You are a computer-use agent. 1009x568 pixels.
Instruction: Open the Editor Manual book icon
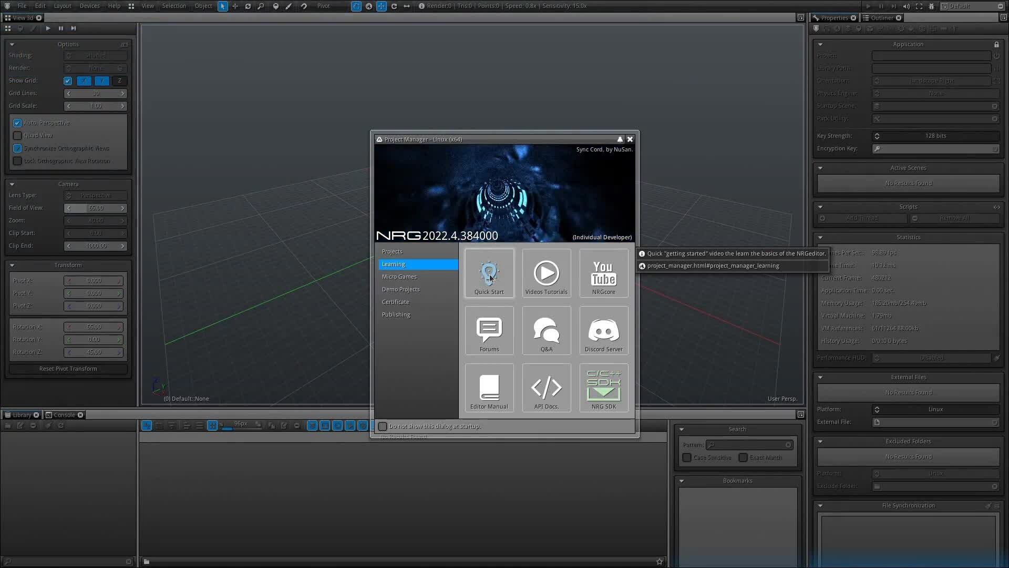click(489, 388)
